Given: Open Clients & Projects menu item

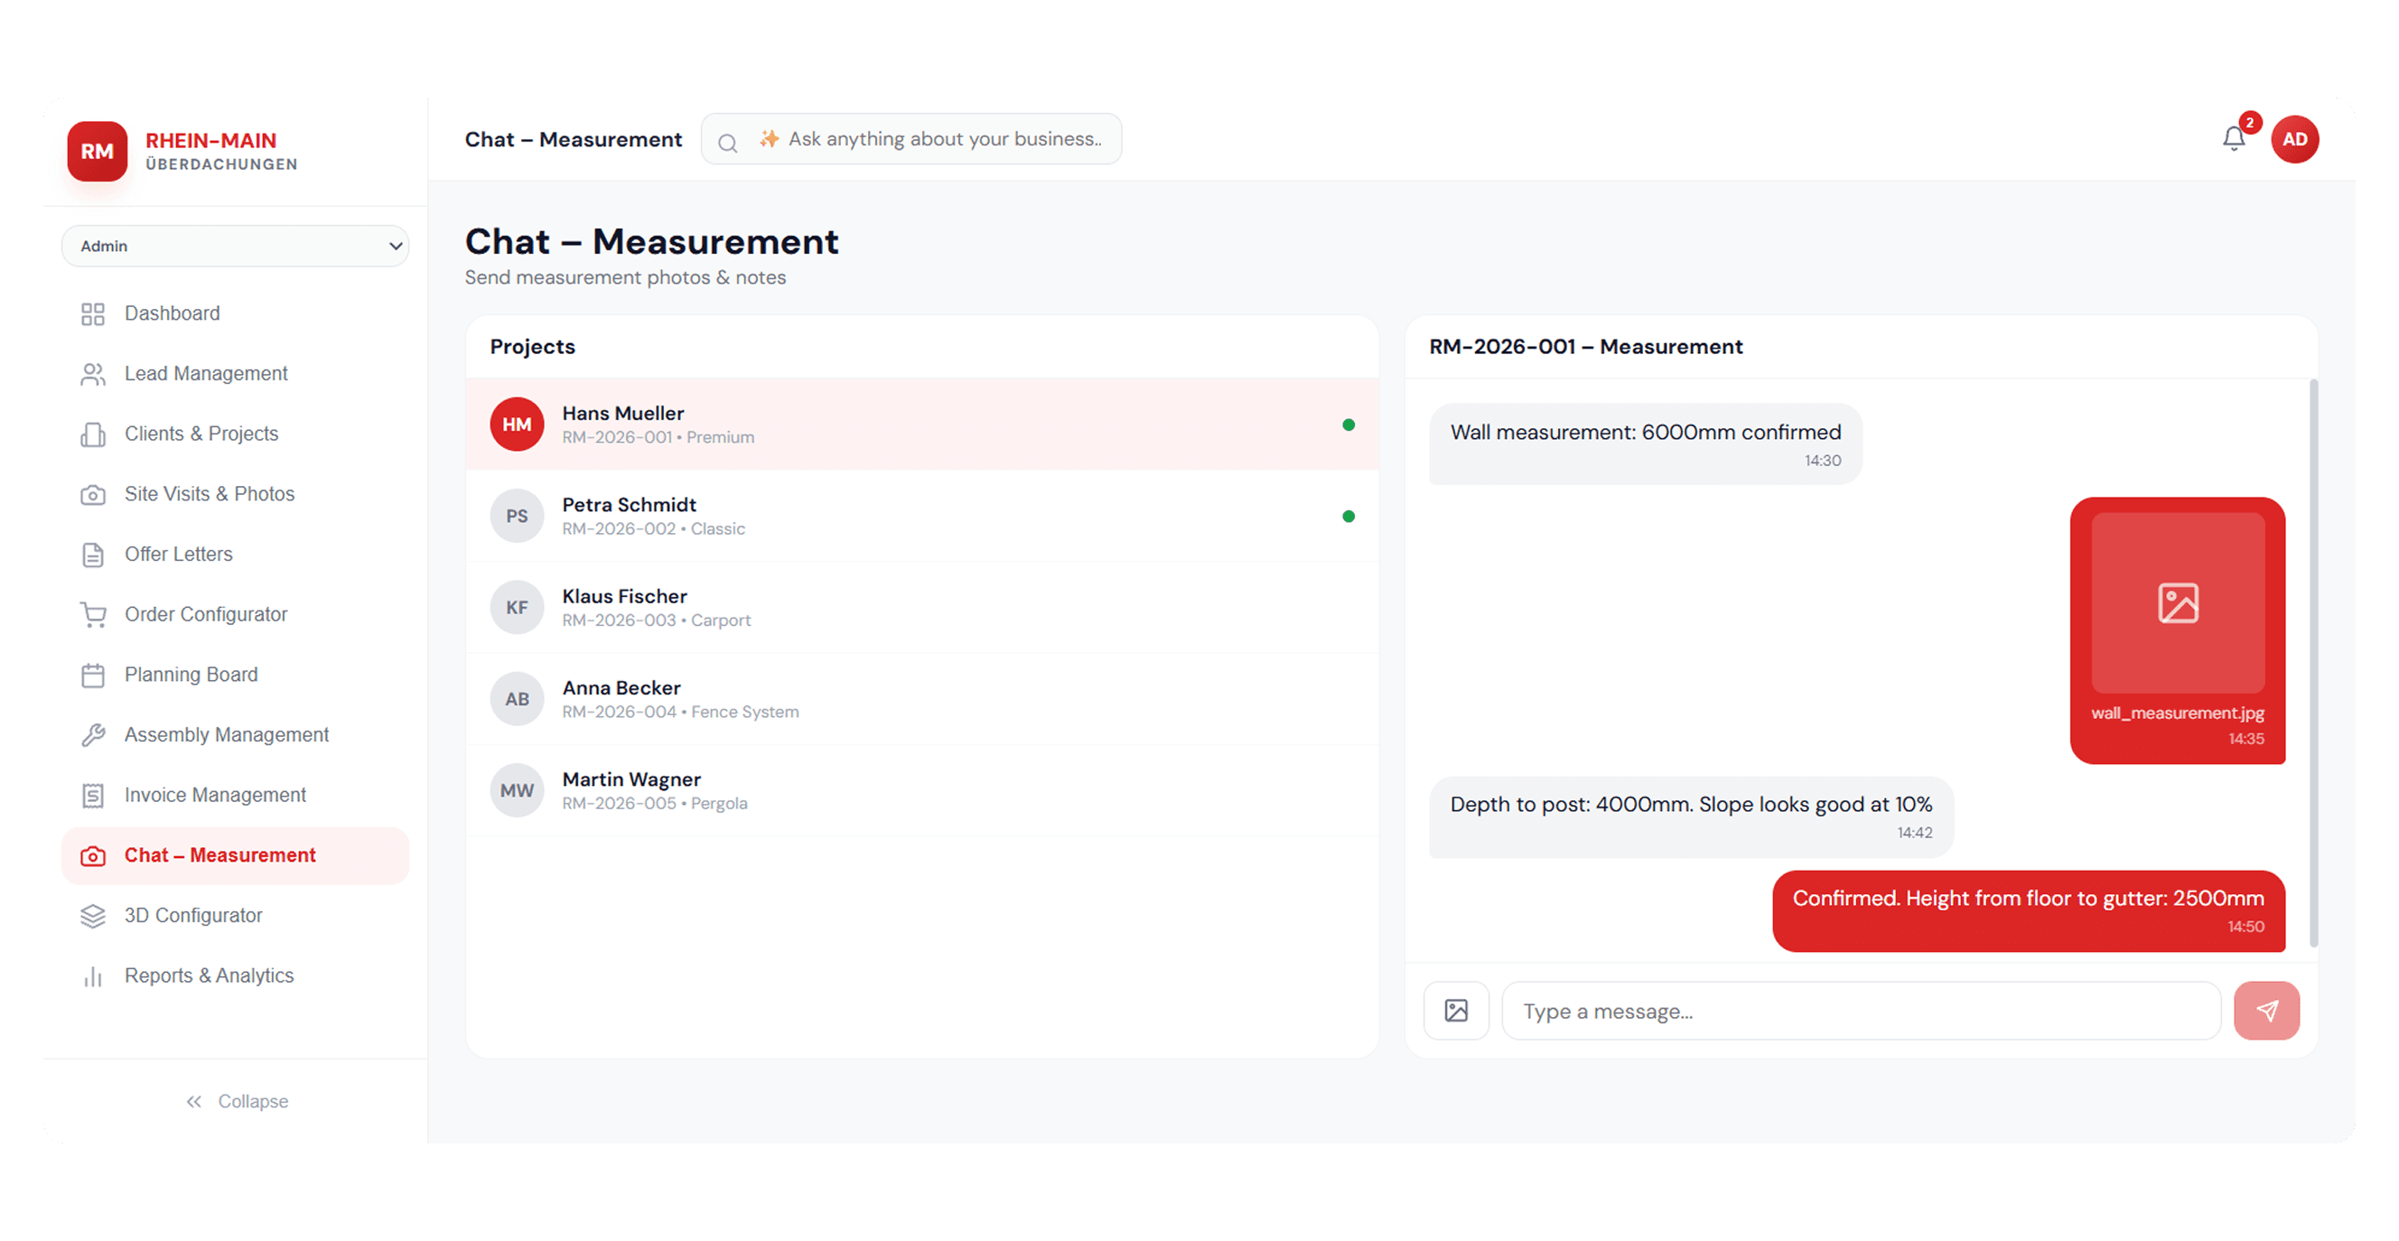Looking at the screenshot, I should [235, 434].
